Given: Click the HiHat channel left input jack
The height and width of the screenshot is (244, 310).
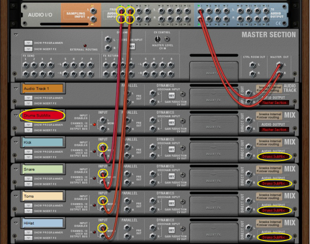Looking at the screenshot, I should pyautogui.click(x=102, y=227).
